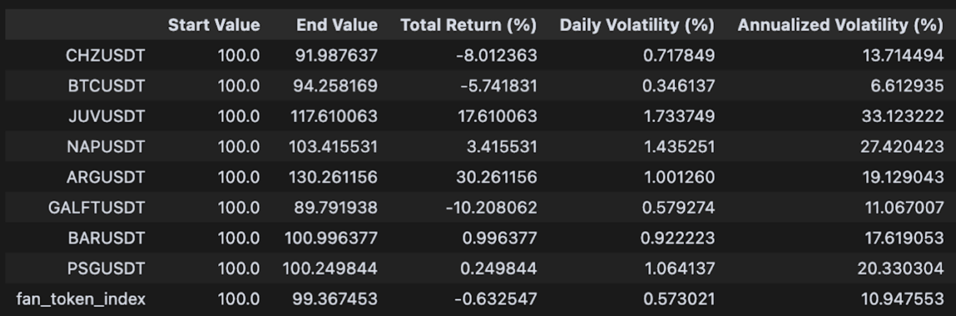Select the NAPUSDT row label
This screenshot has width=956, height=316.
[x=106, y=147]
